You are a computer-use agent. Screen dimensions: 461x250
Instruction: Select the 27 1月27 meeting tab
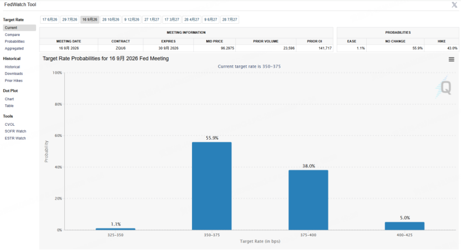(x=151, y=19)
